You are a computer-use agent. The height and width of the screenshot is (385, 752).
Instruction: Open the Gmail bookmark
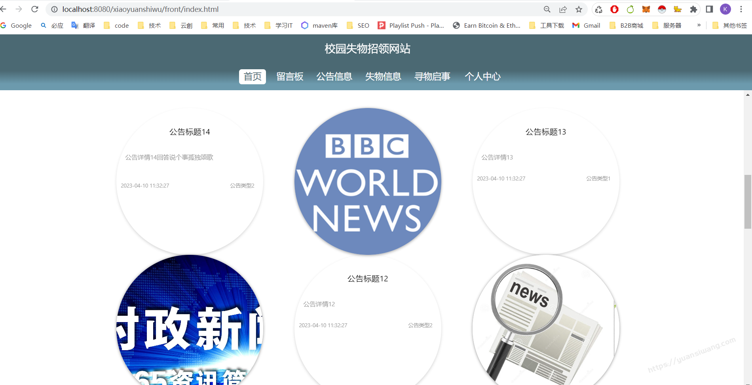click(x=586, y=25)
